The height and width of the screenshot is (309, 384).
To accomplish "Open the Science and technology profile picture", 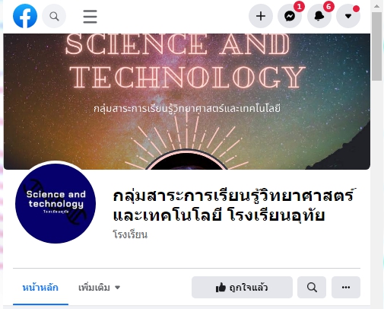I will [56, 203].
